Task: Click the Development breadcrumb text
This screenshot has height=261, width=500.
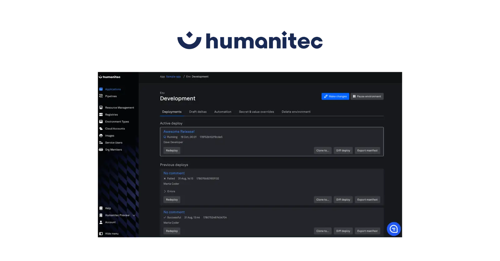Action: (200, 76)
